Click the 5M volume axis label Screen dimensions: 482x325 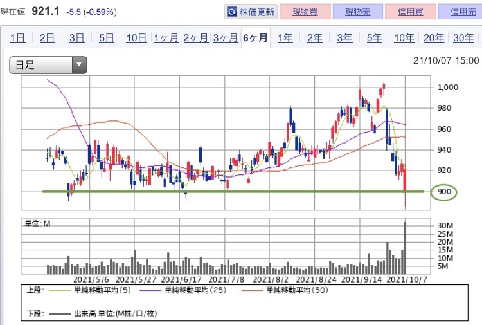coord(443,266)
